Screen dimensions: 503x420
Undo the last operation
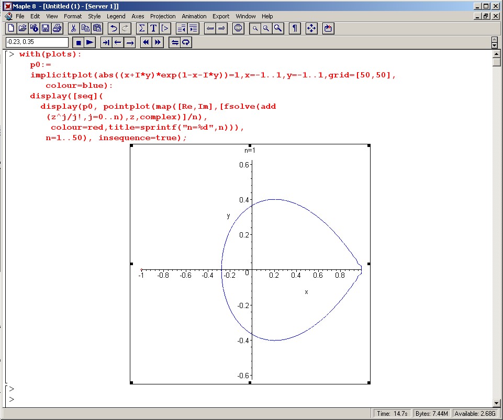click(113, 29)
